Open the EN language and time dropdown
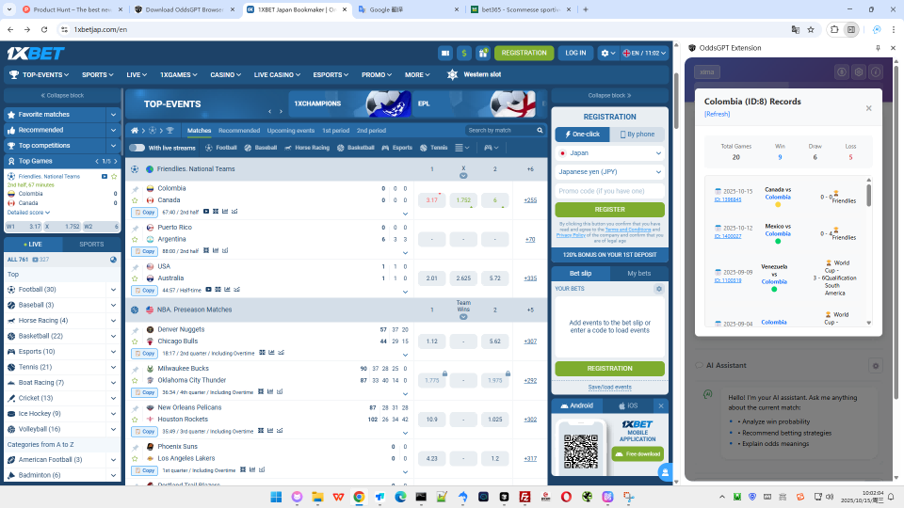 click(644, 53)
